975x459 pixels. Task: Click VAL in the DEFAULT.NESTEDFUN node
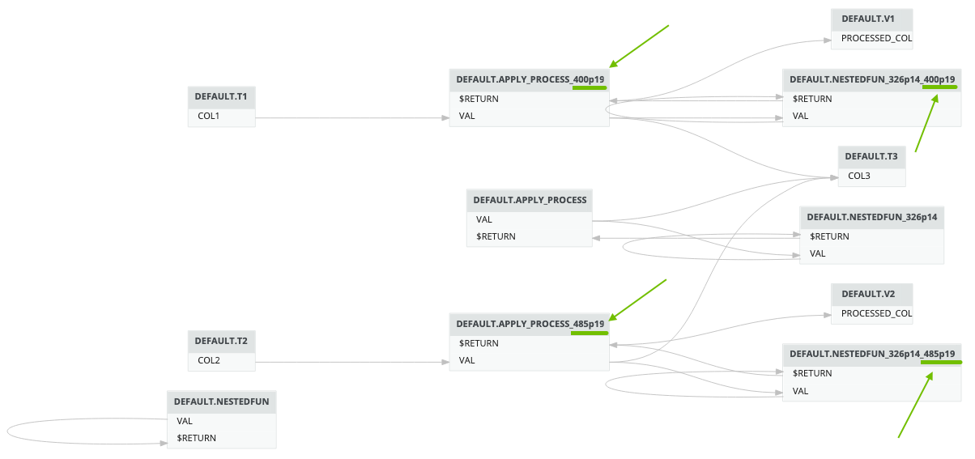coord(185,421)
